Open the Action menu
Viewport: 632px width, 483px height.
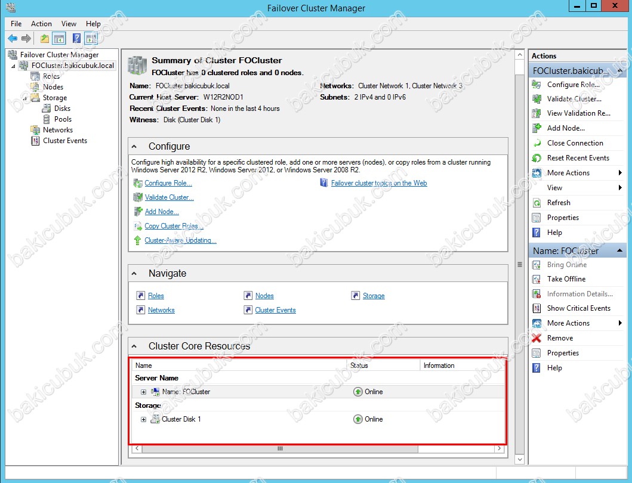42,24
